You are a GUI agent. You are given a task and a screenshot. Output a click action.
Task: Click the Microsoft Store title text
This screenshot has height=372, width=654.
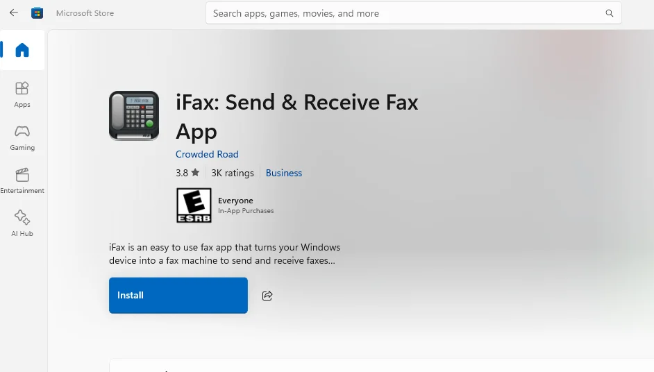(x=85, y=13)
